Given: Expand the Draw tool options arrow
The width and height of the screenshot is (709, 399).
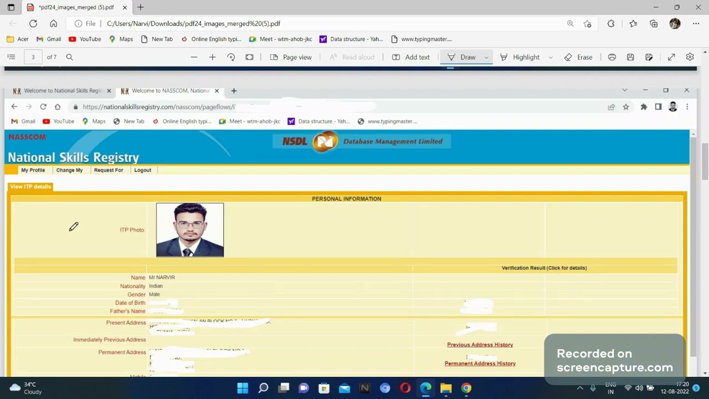Looking at the screenshot, I should point(486,57).
